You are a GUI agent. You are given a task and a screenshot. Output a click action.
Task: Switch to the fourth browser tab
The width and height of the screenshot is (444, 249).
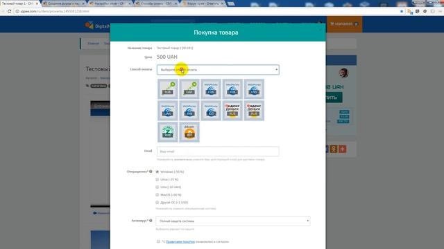point(156,3)
